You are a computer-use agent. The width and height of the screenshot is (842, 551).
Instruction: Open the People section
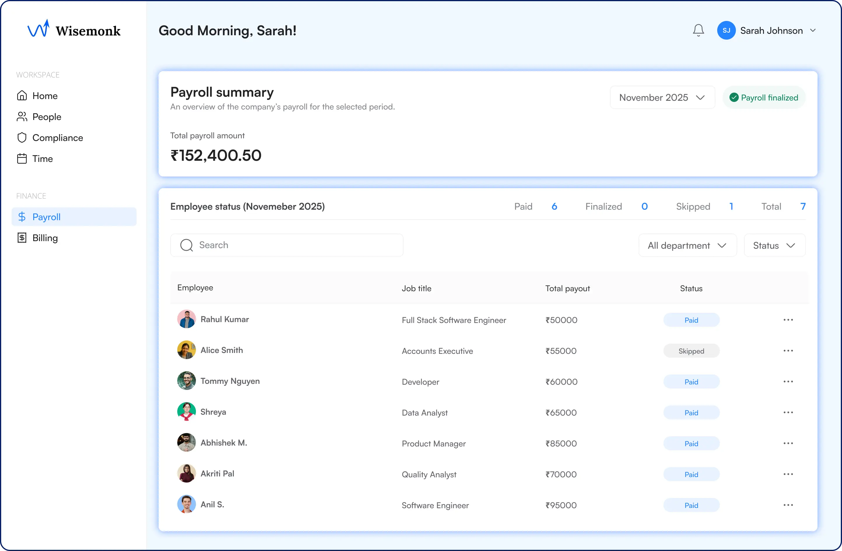tap(46, 117)
